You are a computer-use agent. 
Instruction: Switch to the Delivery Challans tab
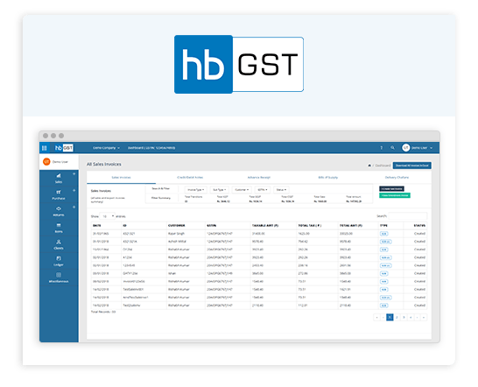click(x=397, y=177)
